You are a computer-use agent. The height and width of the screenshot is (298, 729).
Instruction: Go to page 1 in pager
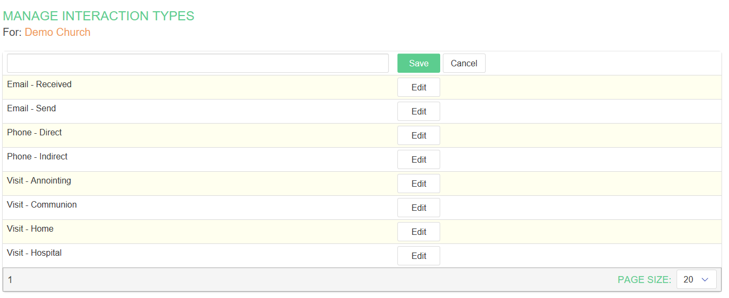(x=10, y=280)
